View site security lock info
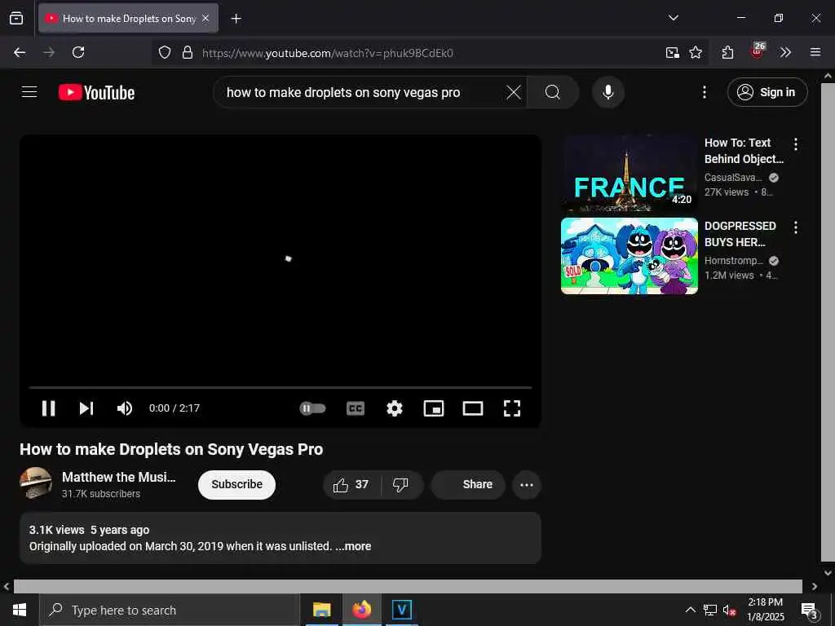Image resolution: width=835 pixels, height=626 pixels. tap(187, 52)
